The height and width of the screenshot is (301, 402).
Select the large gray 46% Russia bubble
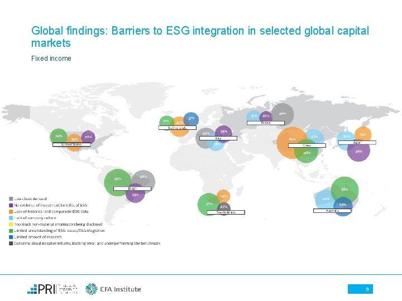(283, 114)
